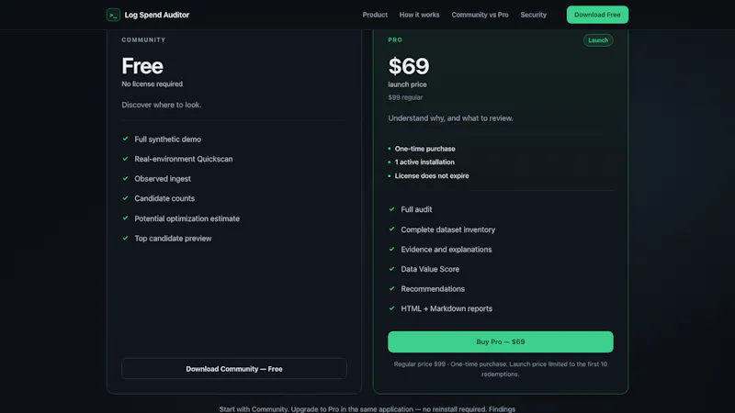This screenshot has width=735, height=413.
Task: Select the 'Data Value Score' text
Action: [430, 269]
